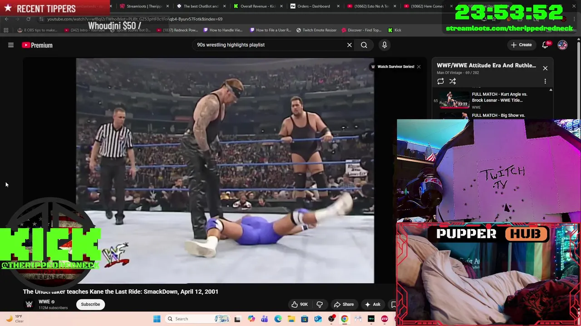Viewport: 581px width, 326px height.
Task: Click the video player to pause
Action: (225, 170)
